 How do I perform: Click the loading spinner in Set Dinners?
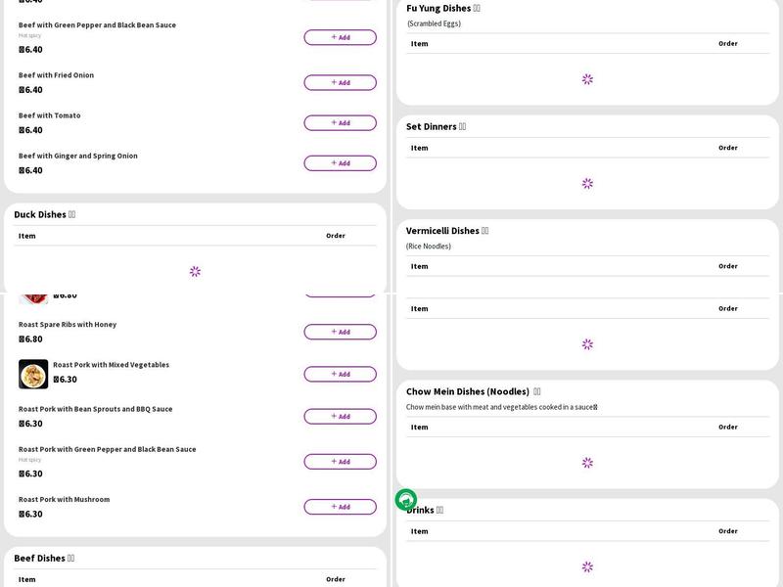(x=587, y=183)
